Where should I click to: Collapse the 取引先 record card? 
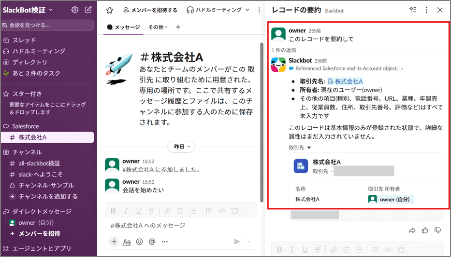pos(300,148)
